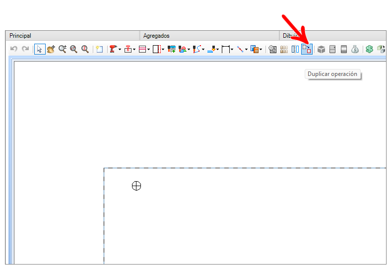Click the blue and orange overlapping windows icon
Viewport: 392px width, 269px height.
255,49
